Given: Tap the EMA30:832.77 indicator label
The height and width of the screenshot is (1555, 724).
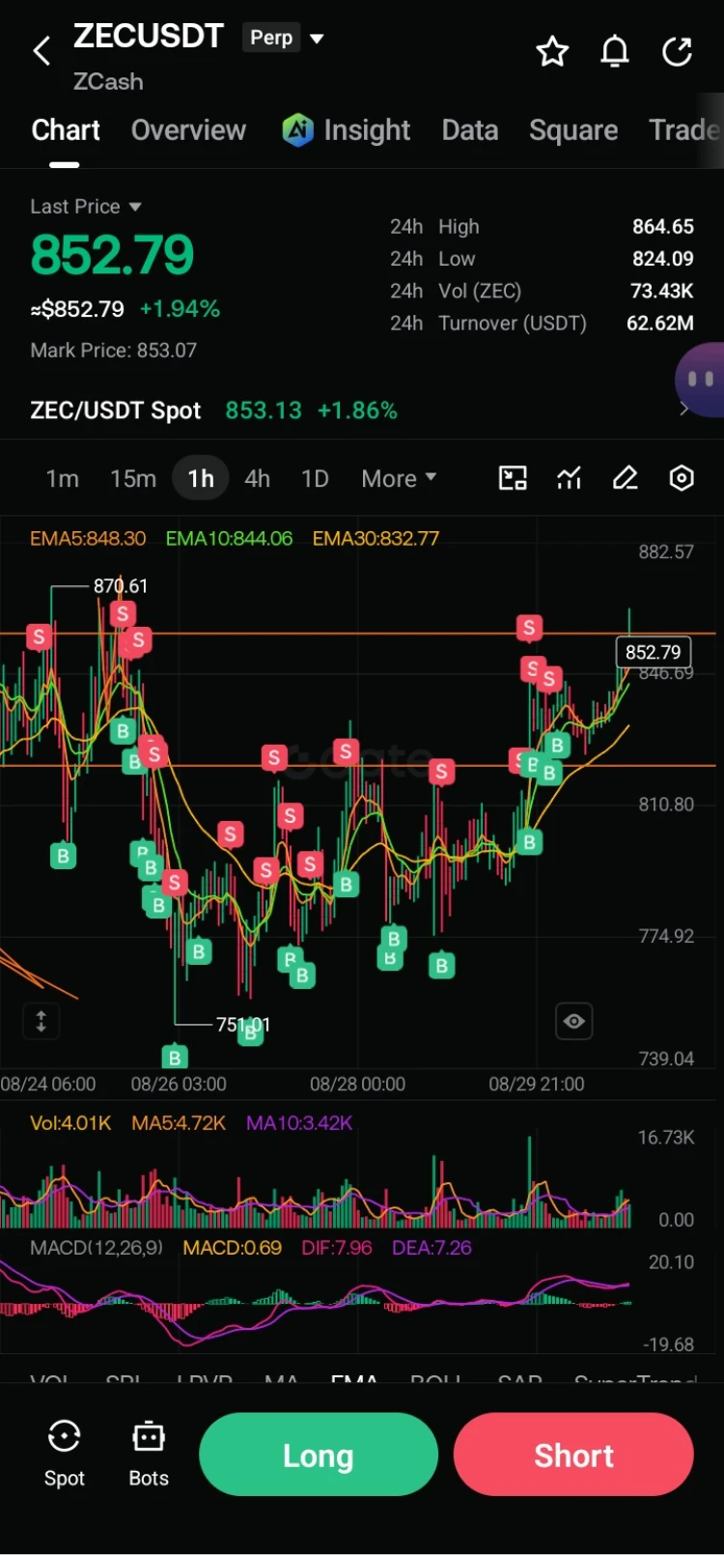Looking at the screenshot, I should (376, 538).
